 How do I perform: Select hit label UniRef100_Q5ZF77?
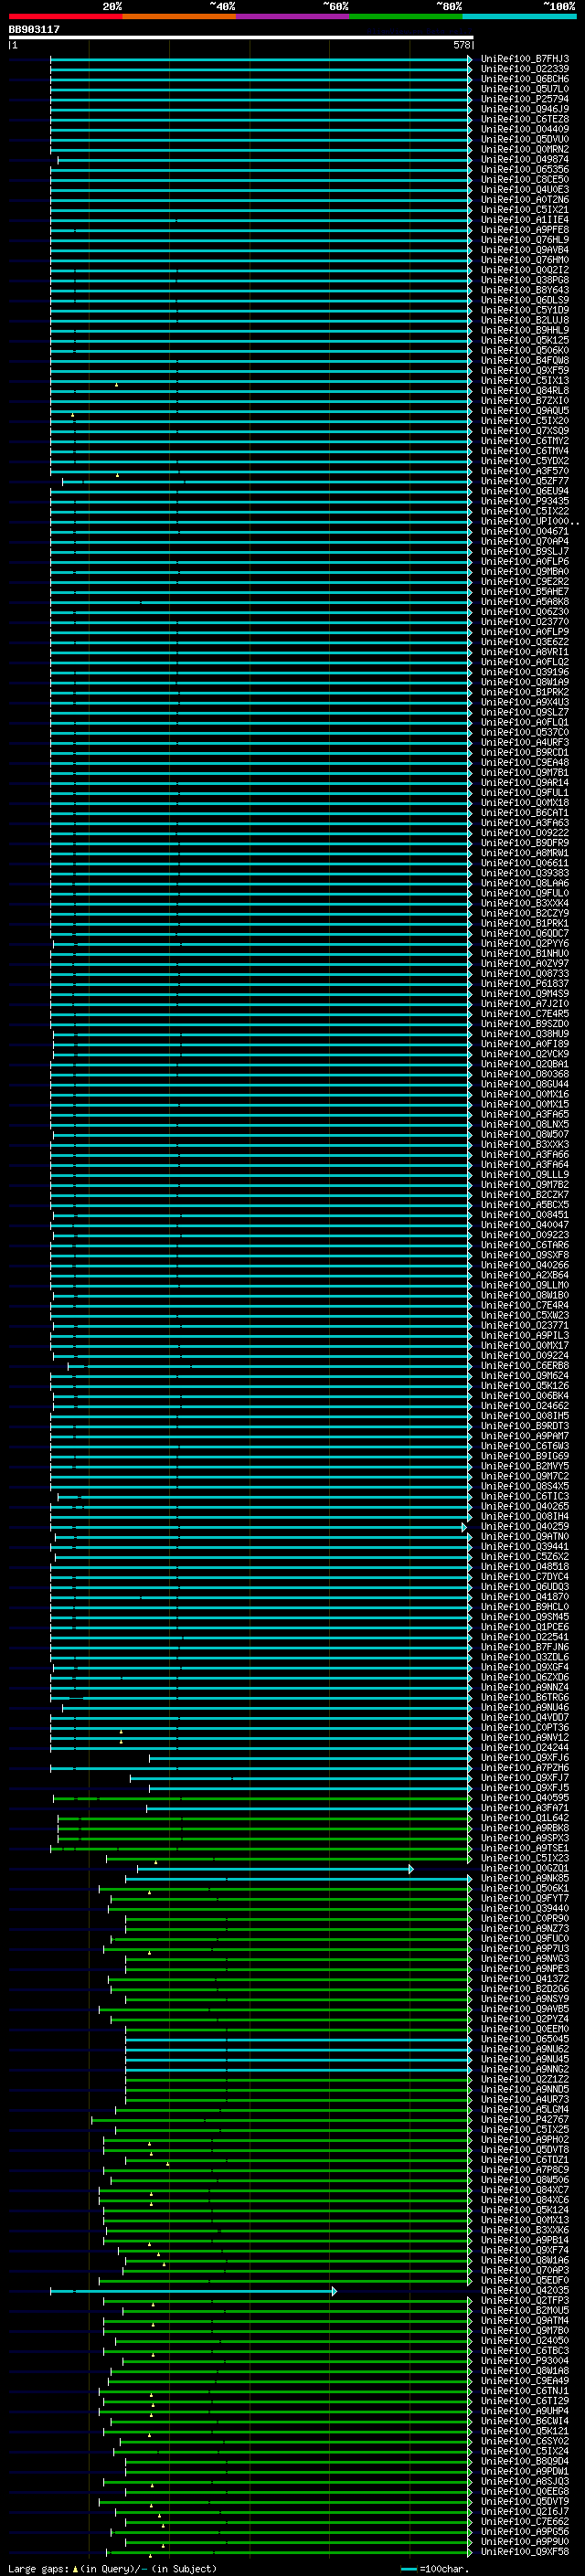click(525, 481)
